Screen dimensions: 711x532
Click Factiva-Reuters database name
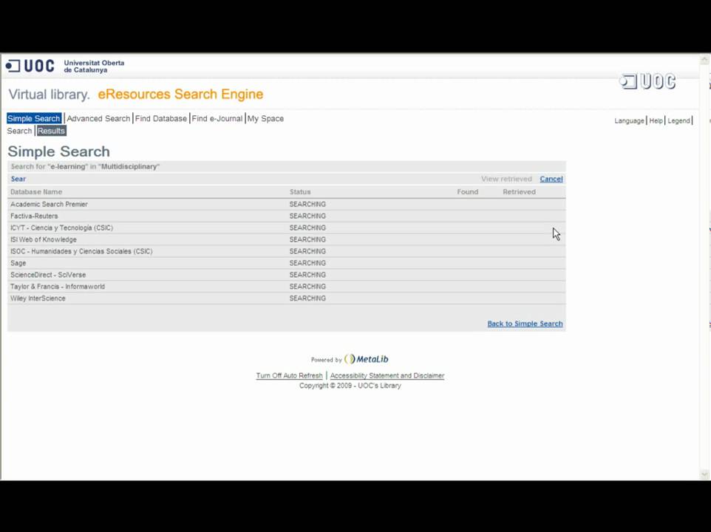click(x=34, y=216)
